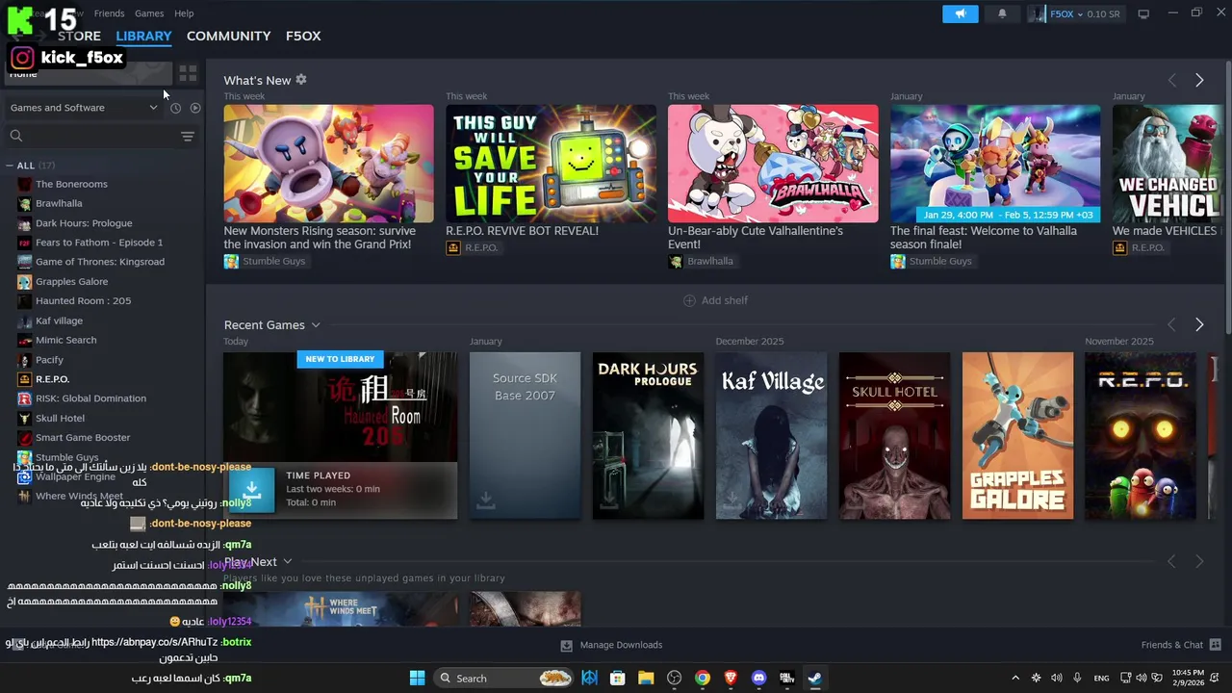
Task: Click the plus icon beside Add shelf
Action: [x=689, y=300]
